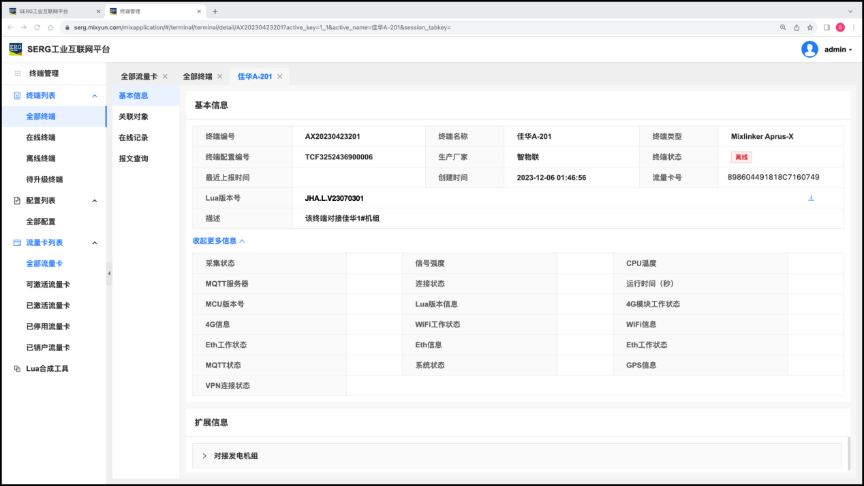This screenshot has height=486, width=864.
Task: Open 报文查询 section
Action: click(134, 159)
